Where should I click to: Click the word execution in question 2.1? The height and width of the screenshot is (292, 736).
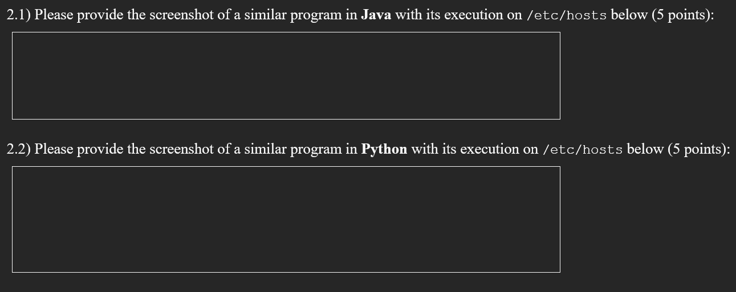[474, 15]
